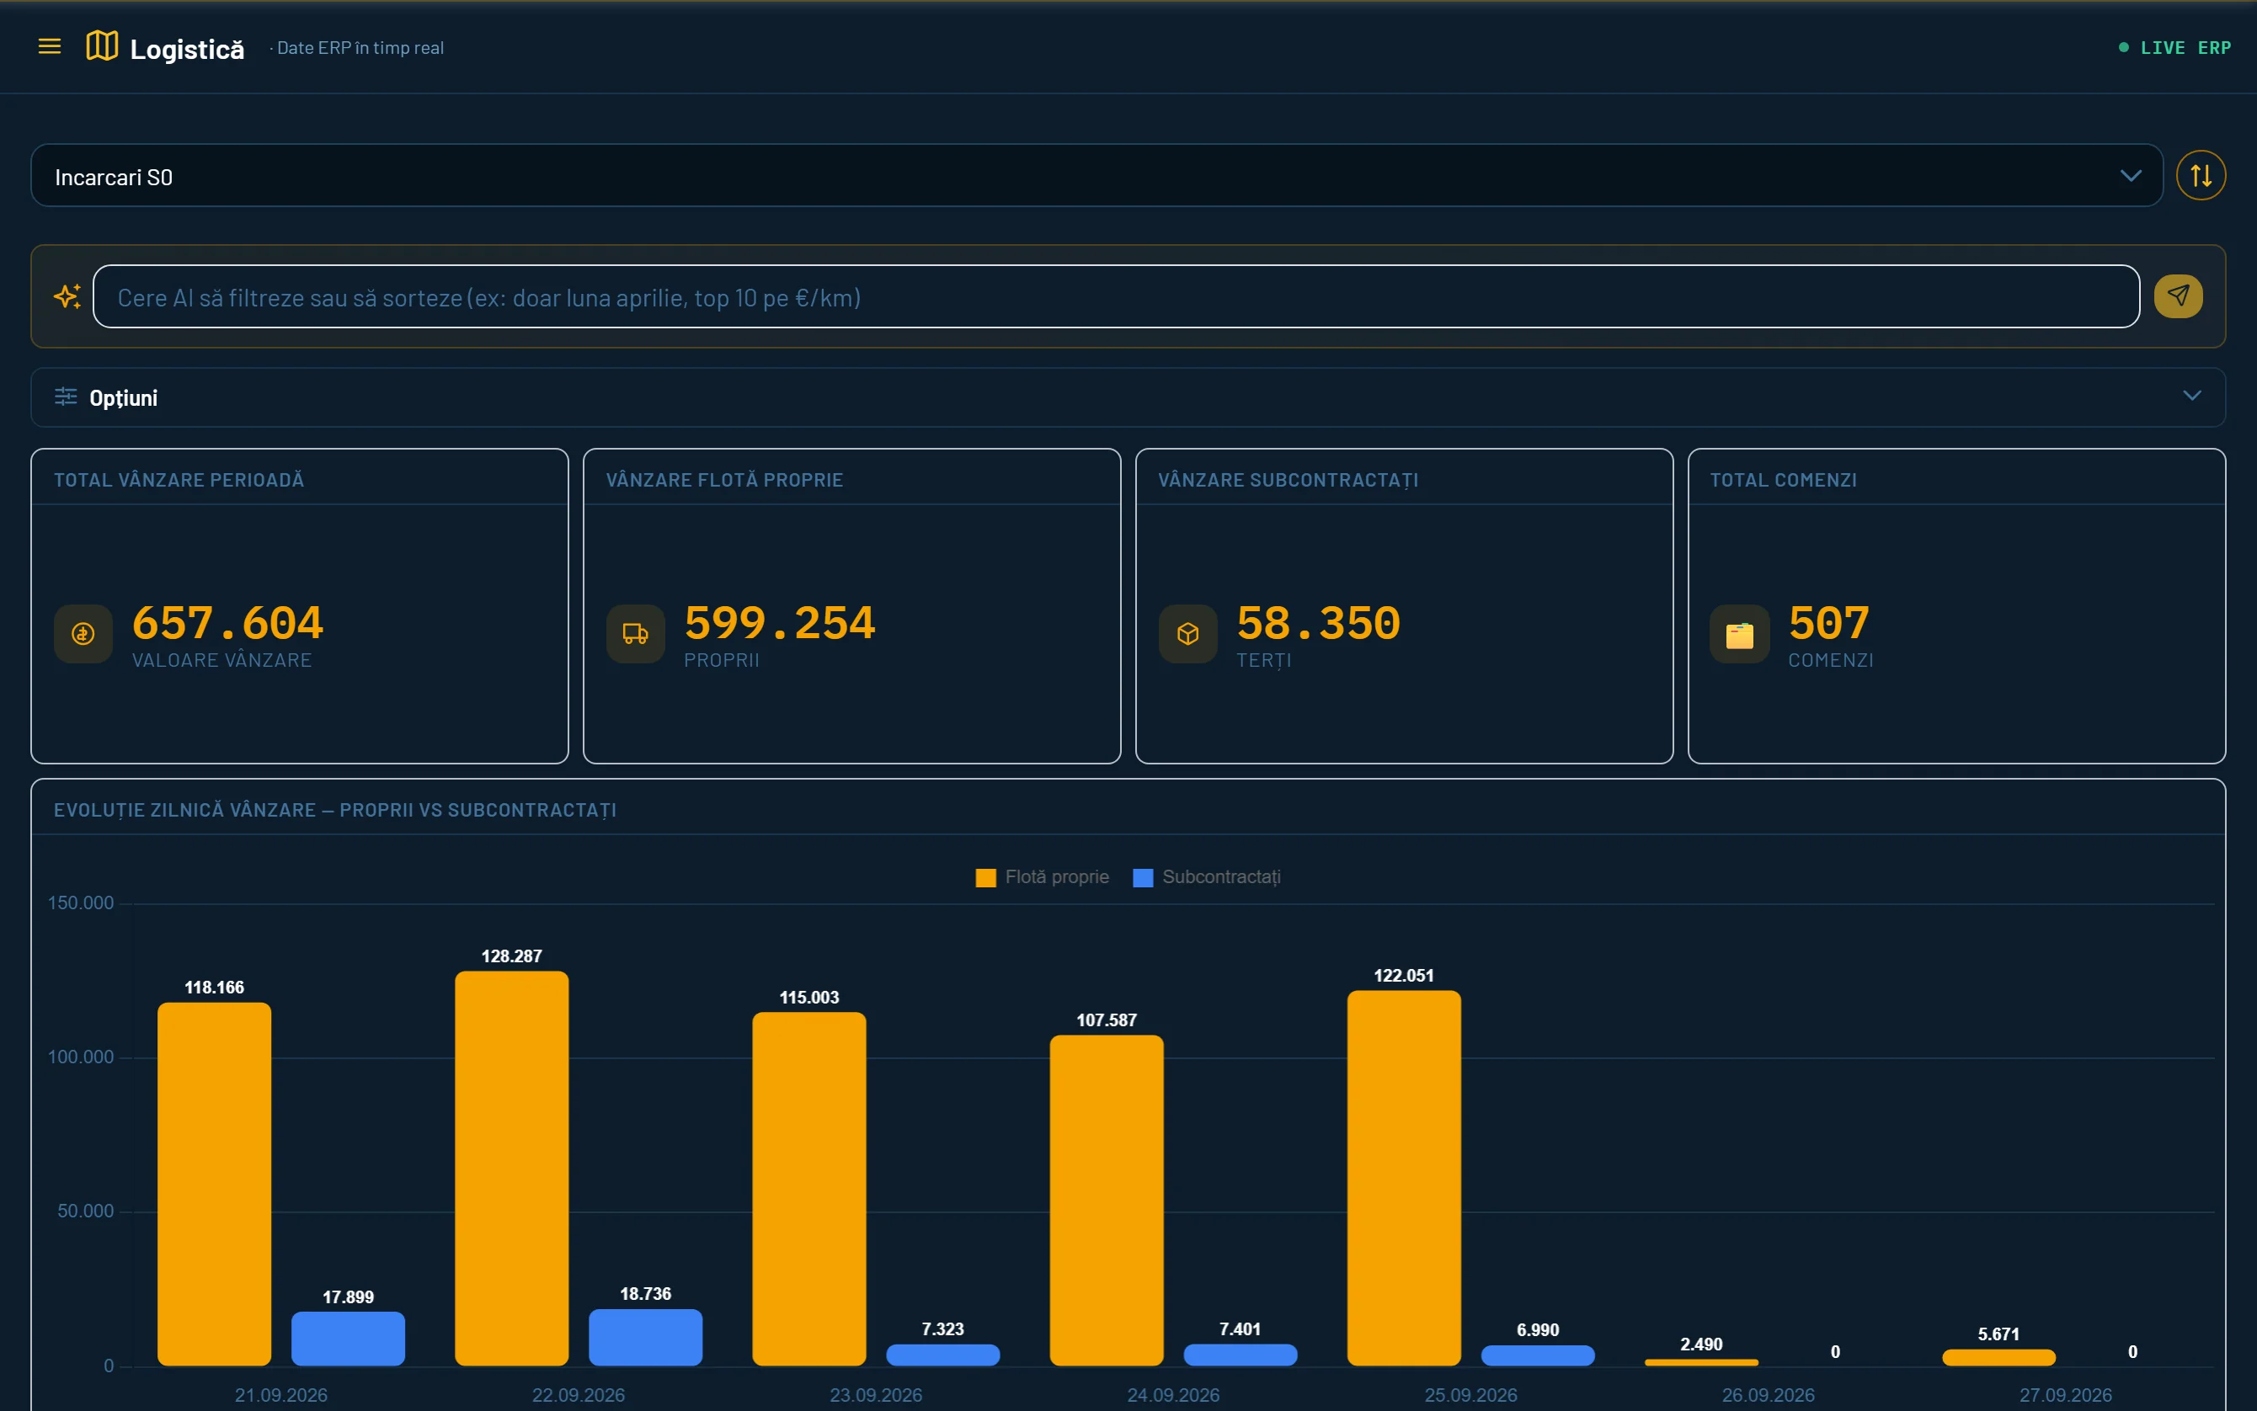Click the green LIVE ERP status dot
The width and height of the screenshot is (2257, 1411).
point(2124,48)
